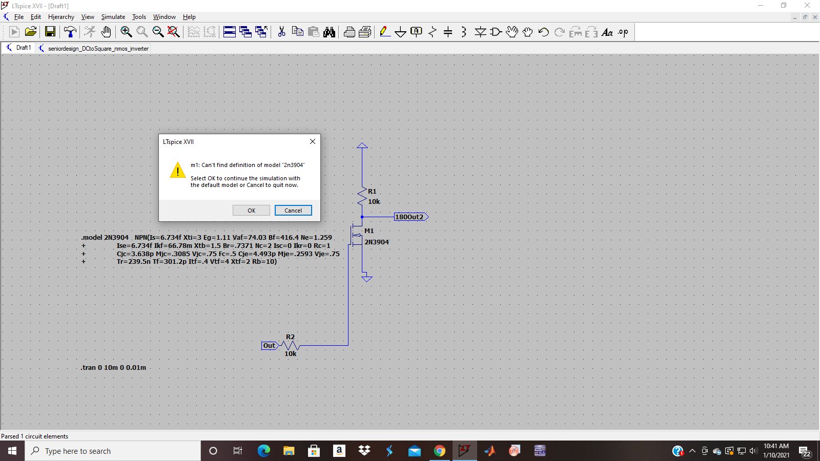Viewport: 820px width, 461px height.
Task: Open the Help menu
Action: tap(189, 17)
